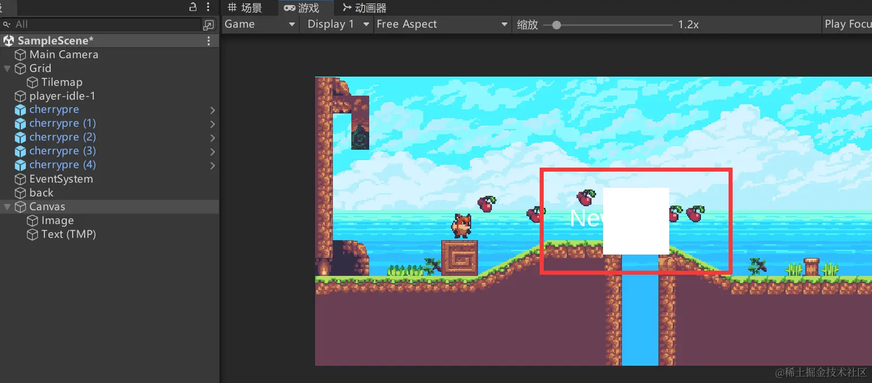Click the All search input field
The image size is (872, 383).
click(x=104, y=25)
